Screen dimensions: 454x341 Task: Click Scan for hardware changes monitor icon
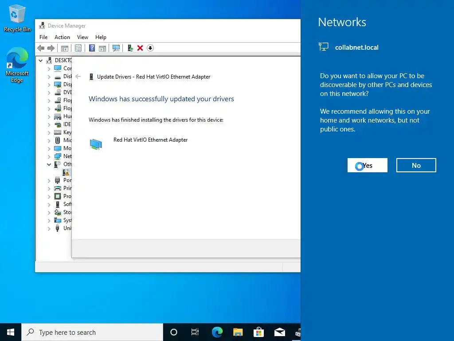pos(116,48)
